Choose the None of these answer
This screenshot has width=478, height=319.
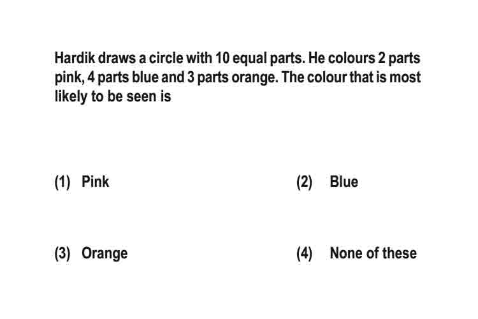coord(373,253)
